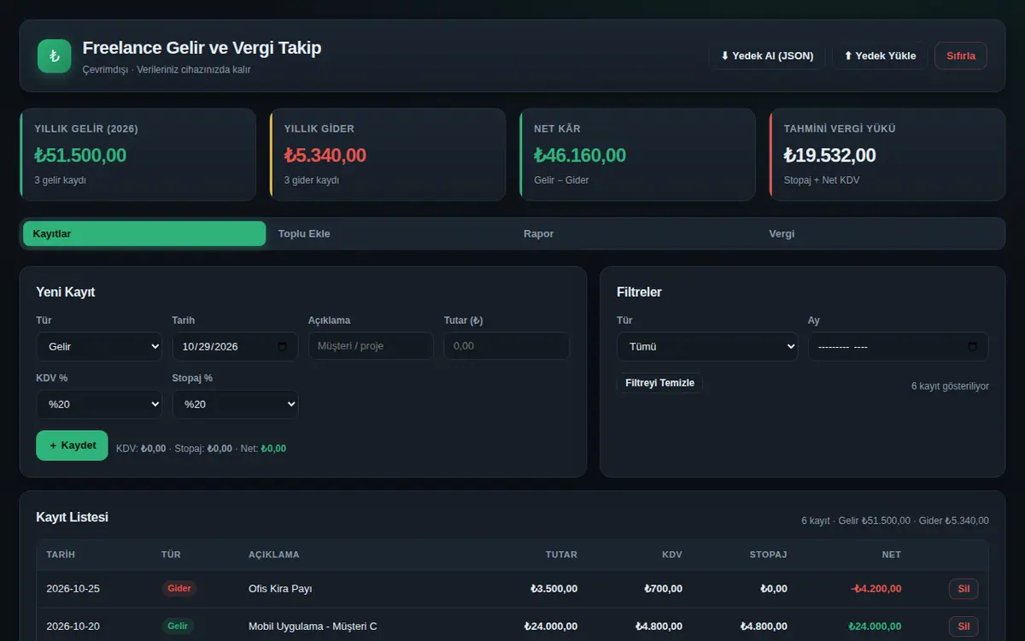Open the Tür filter dropdown showing Tümü
1025x641 pixels.
(x=707, y=346)
